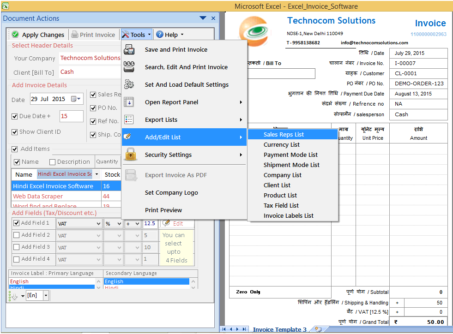Click the Export Invoice As PDF icon

[x=131, y=175]
